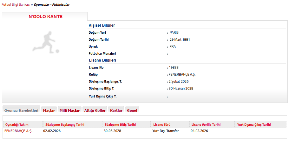The width and height of the screenshot is (295, 154).
Task: View the Kartlar tab
Action: [116, 110]
